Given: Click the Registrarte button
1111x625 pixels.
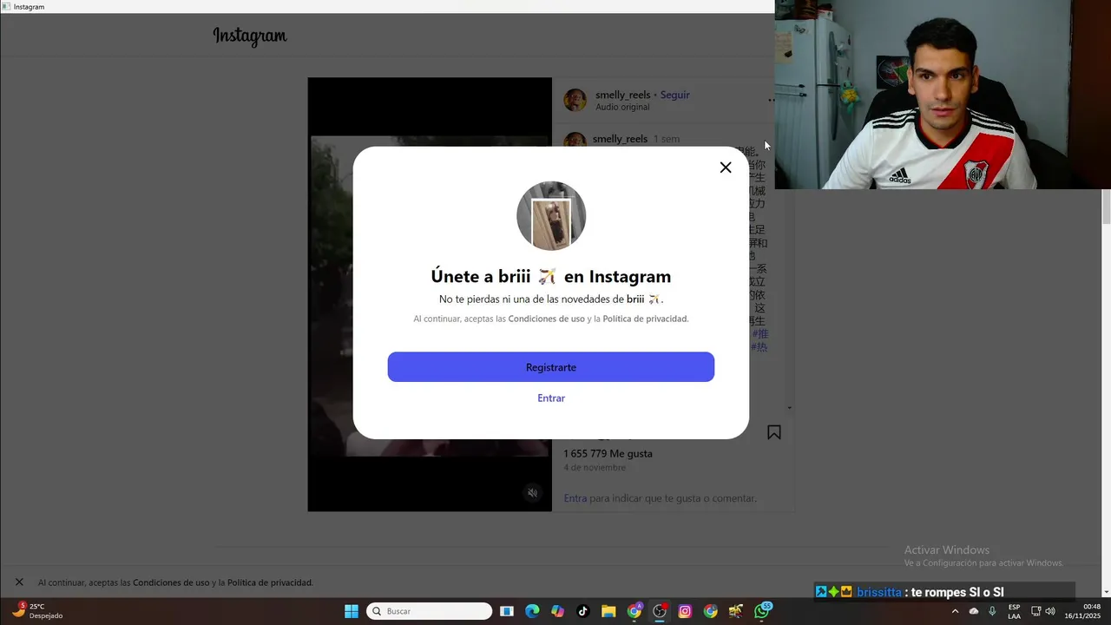Looking at the screenshot, I should 551,367.
